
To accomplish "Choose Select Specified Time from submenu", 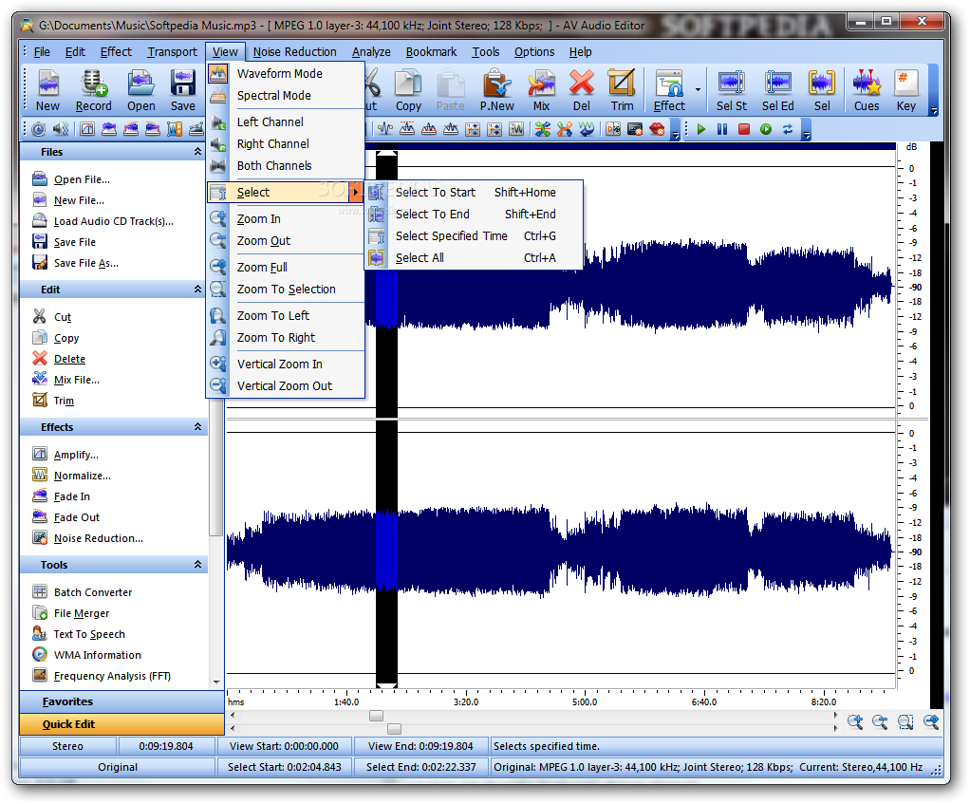I will [x=474, y=236].
